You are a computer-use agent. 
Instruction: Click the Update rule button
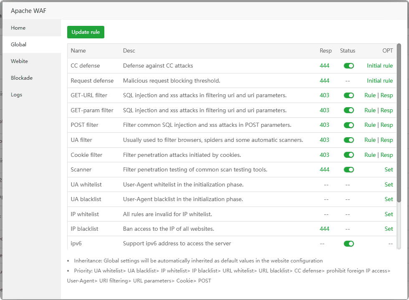(x=86, y=32)
